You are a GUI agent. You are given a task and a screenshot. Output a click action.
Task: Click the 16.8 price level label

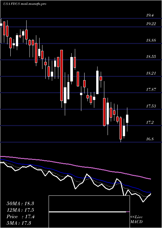point(150,139)
